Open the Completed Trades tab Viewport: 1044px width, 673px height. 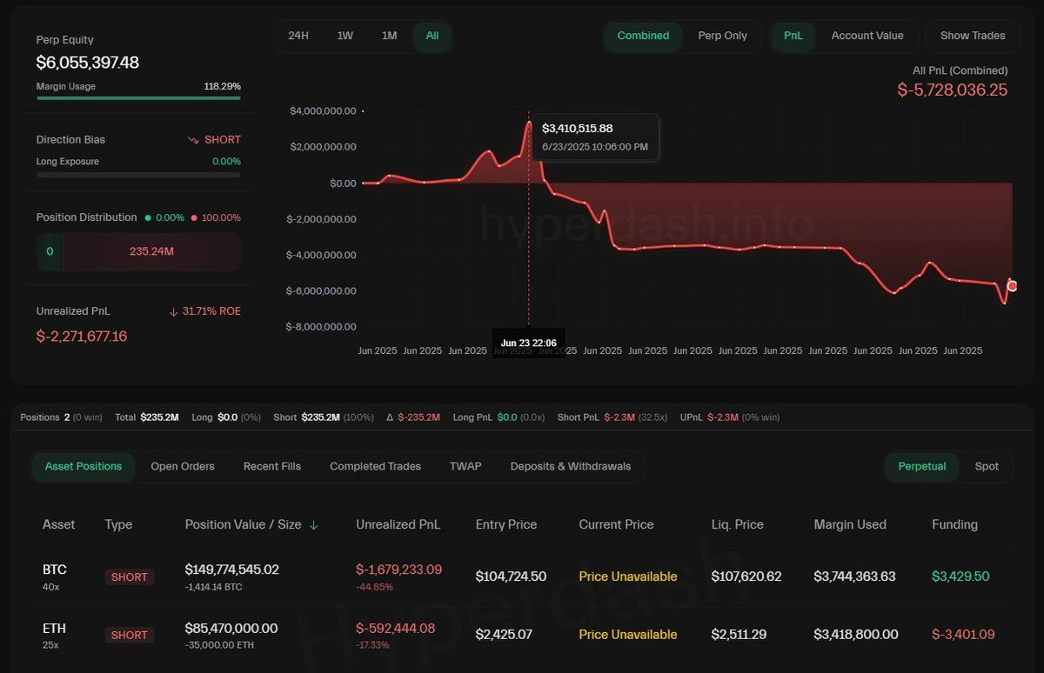point(375,466)
